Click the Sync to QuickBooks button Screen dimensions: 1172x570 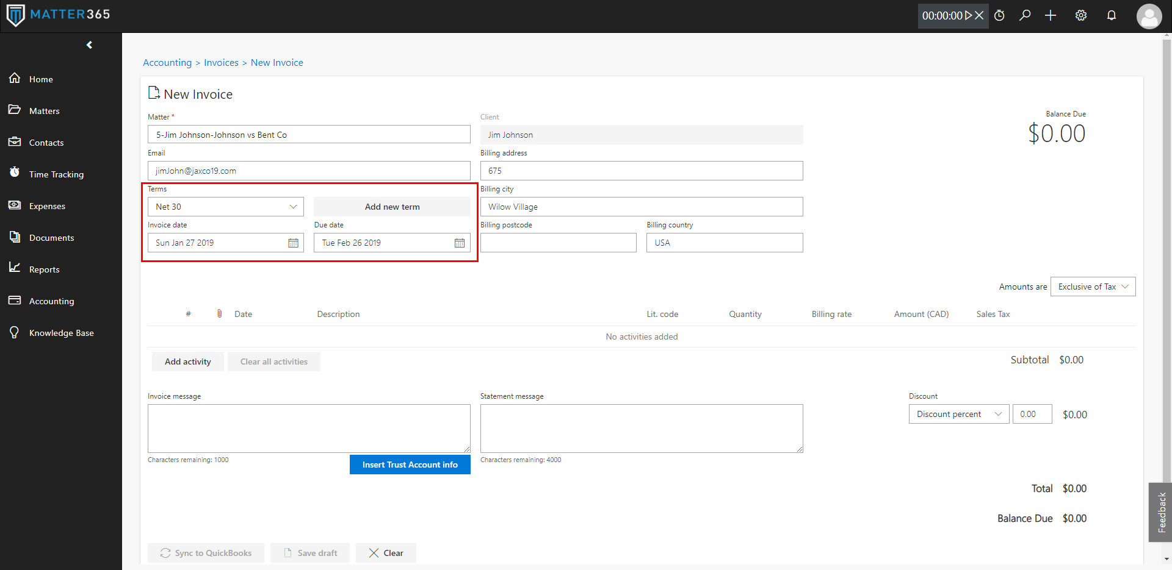click(206, 553)
